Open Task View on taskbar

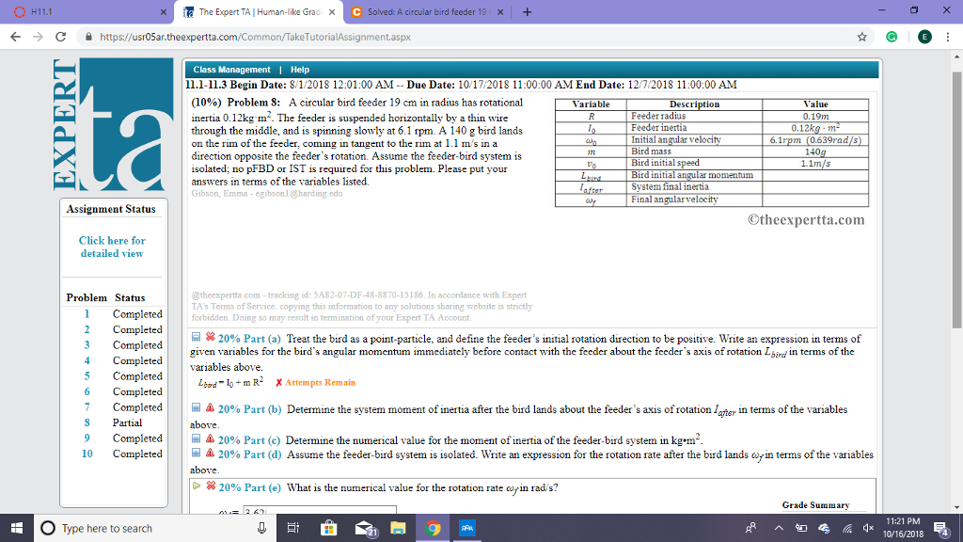point(293,528)
